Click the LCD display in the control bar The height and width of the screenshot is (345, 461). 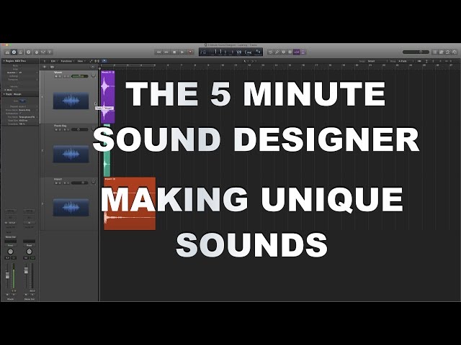click(230, 52)
